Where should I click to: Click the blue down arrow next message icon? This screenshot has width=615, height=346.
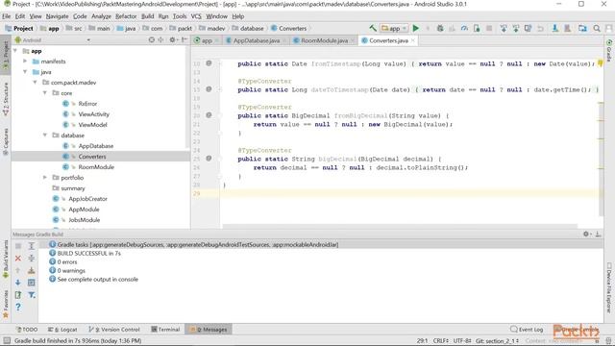pyautogui.click(x=18, y=283)
